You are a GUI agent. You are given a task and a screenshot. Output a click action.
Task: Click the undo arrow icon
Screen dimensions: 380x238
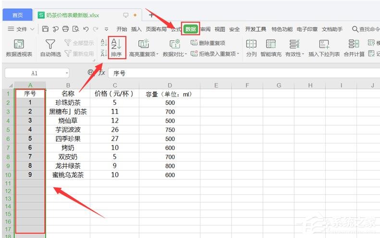pos(86,29)
